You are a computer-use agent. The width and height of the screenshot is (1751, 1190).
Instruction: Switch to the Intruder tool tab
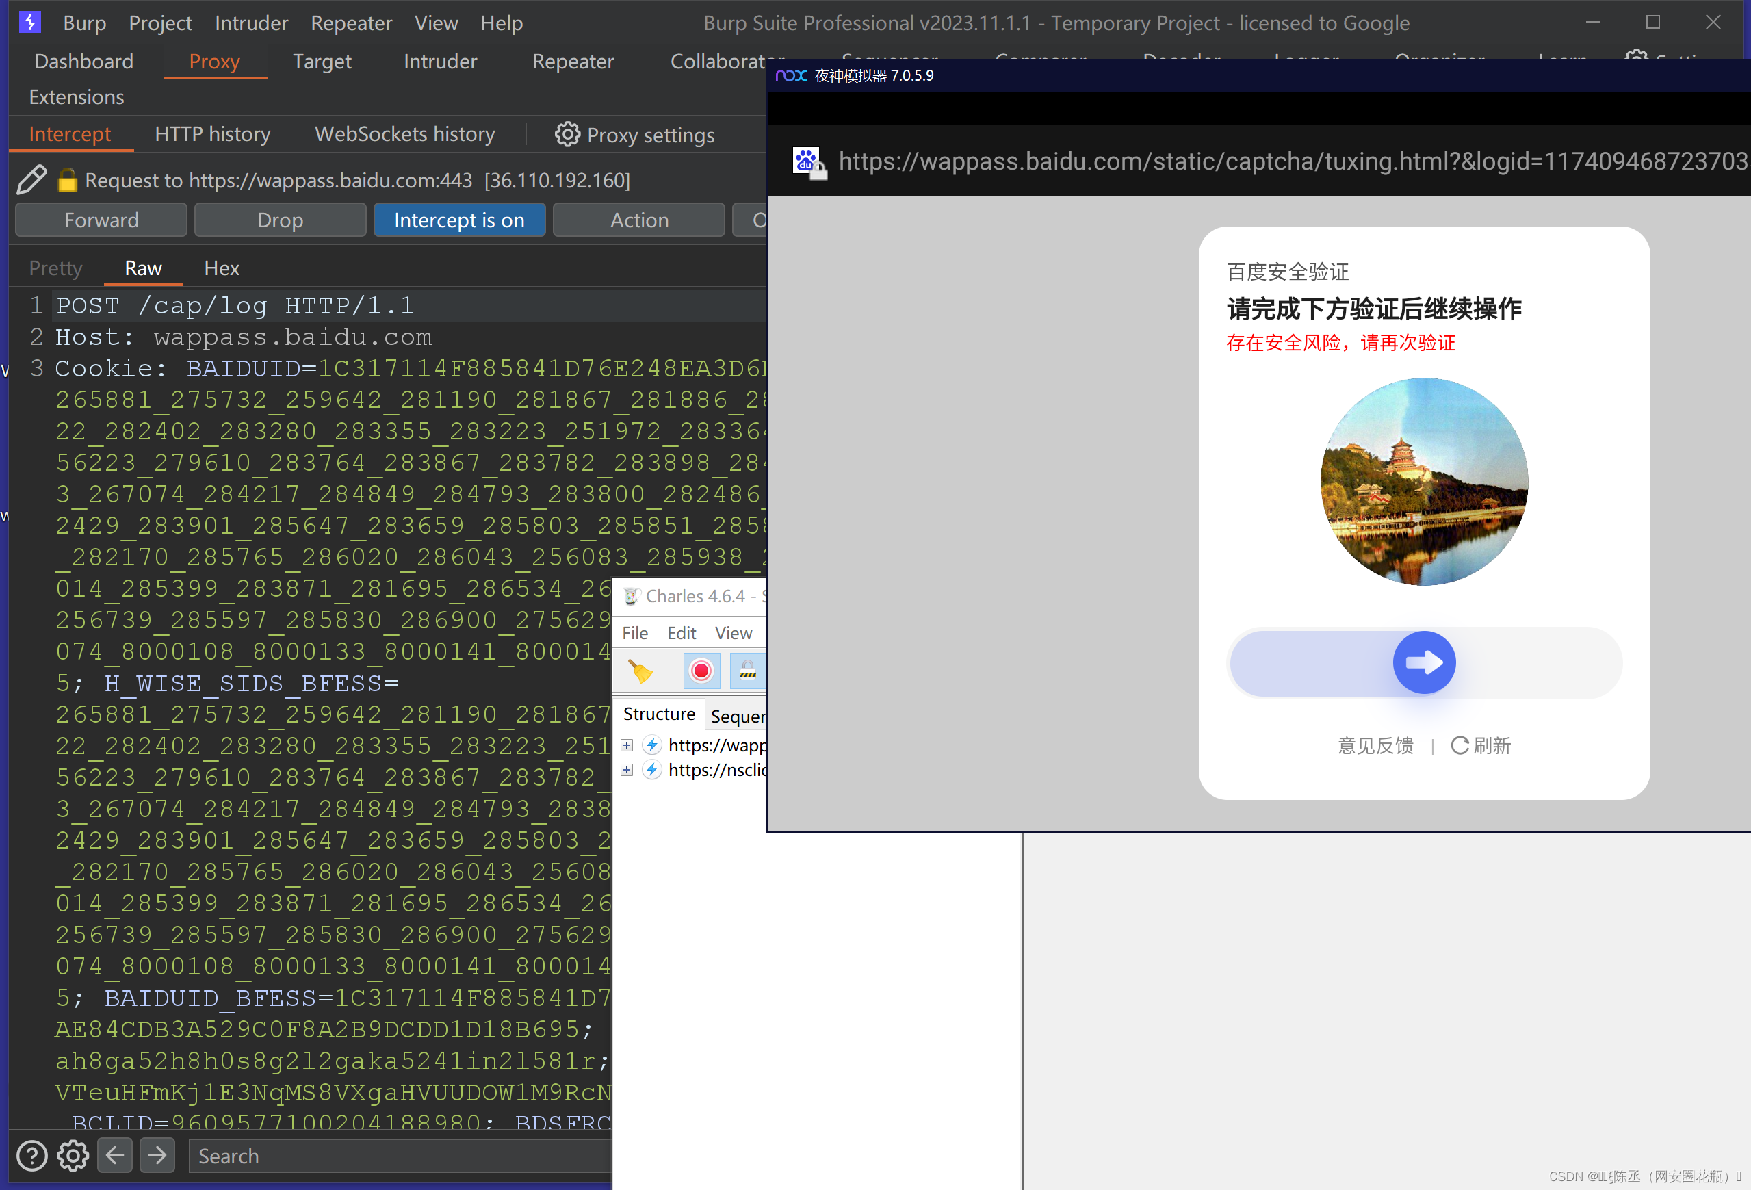click(x=440, y=61)
